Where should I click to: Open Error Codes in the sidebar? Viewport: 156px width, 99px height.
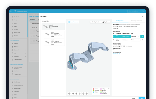[15, 71]
